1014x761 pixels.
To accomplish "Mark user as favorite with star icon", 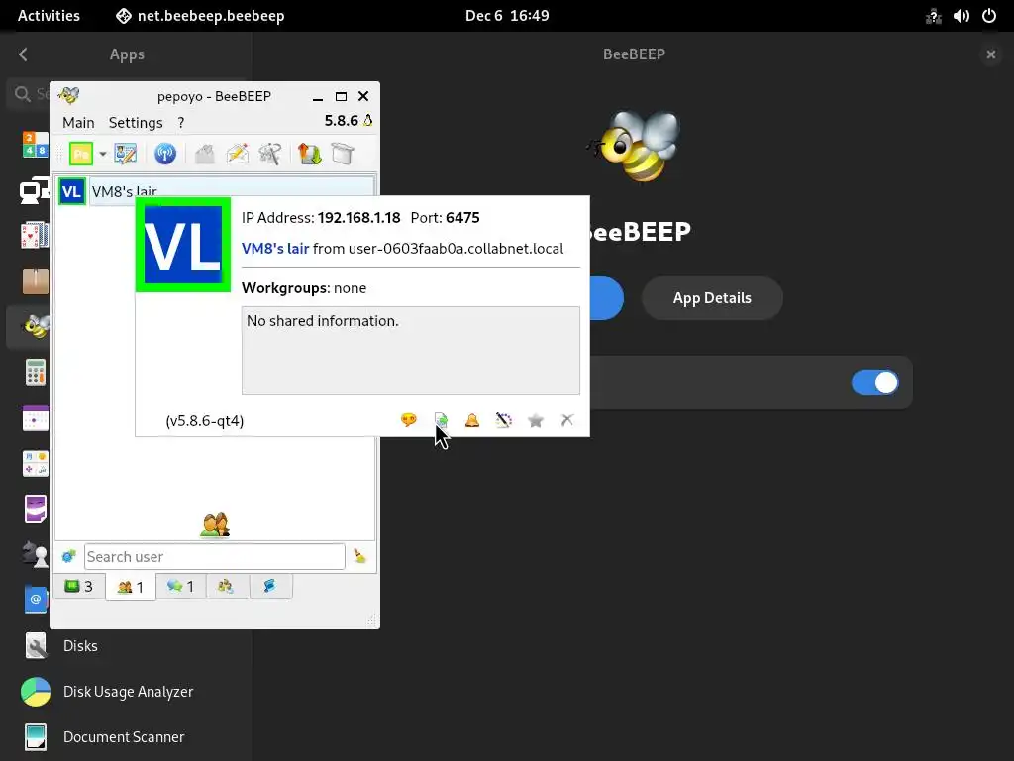I will click(536, 420).
